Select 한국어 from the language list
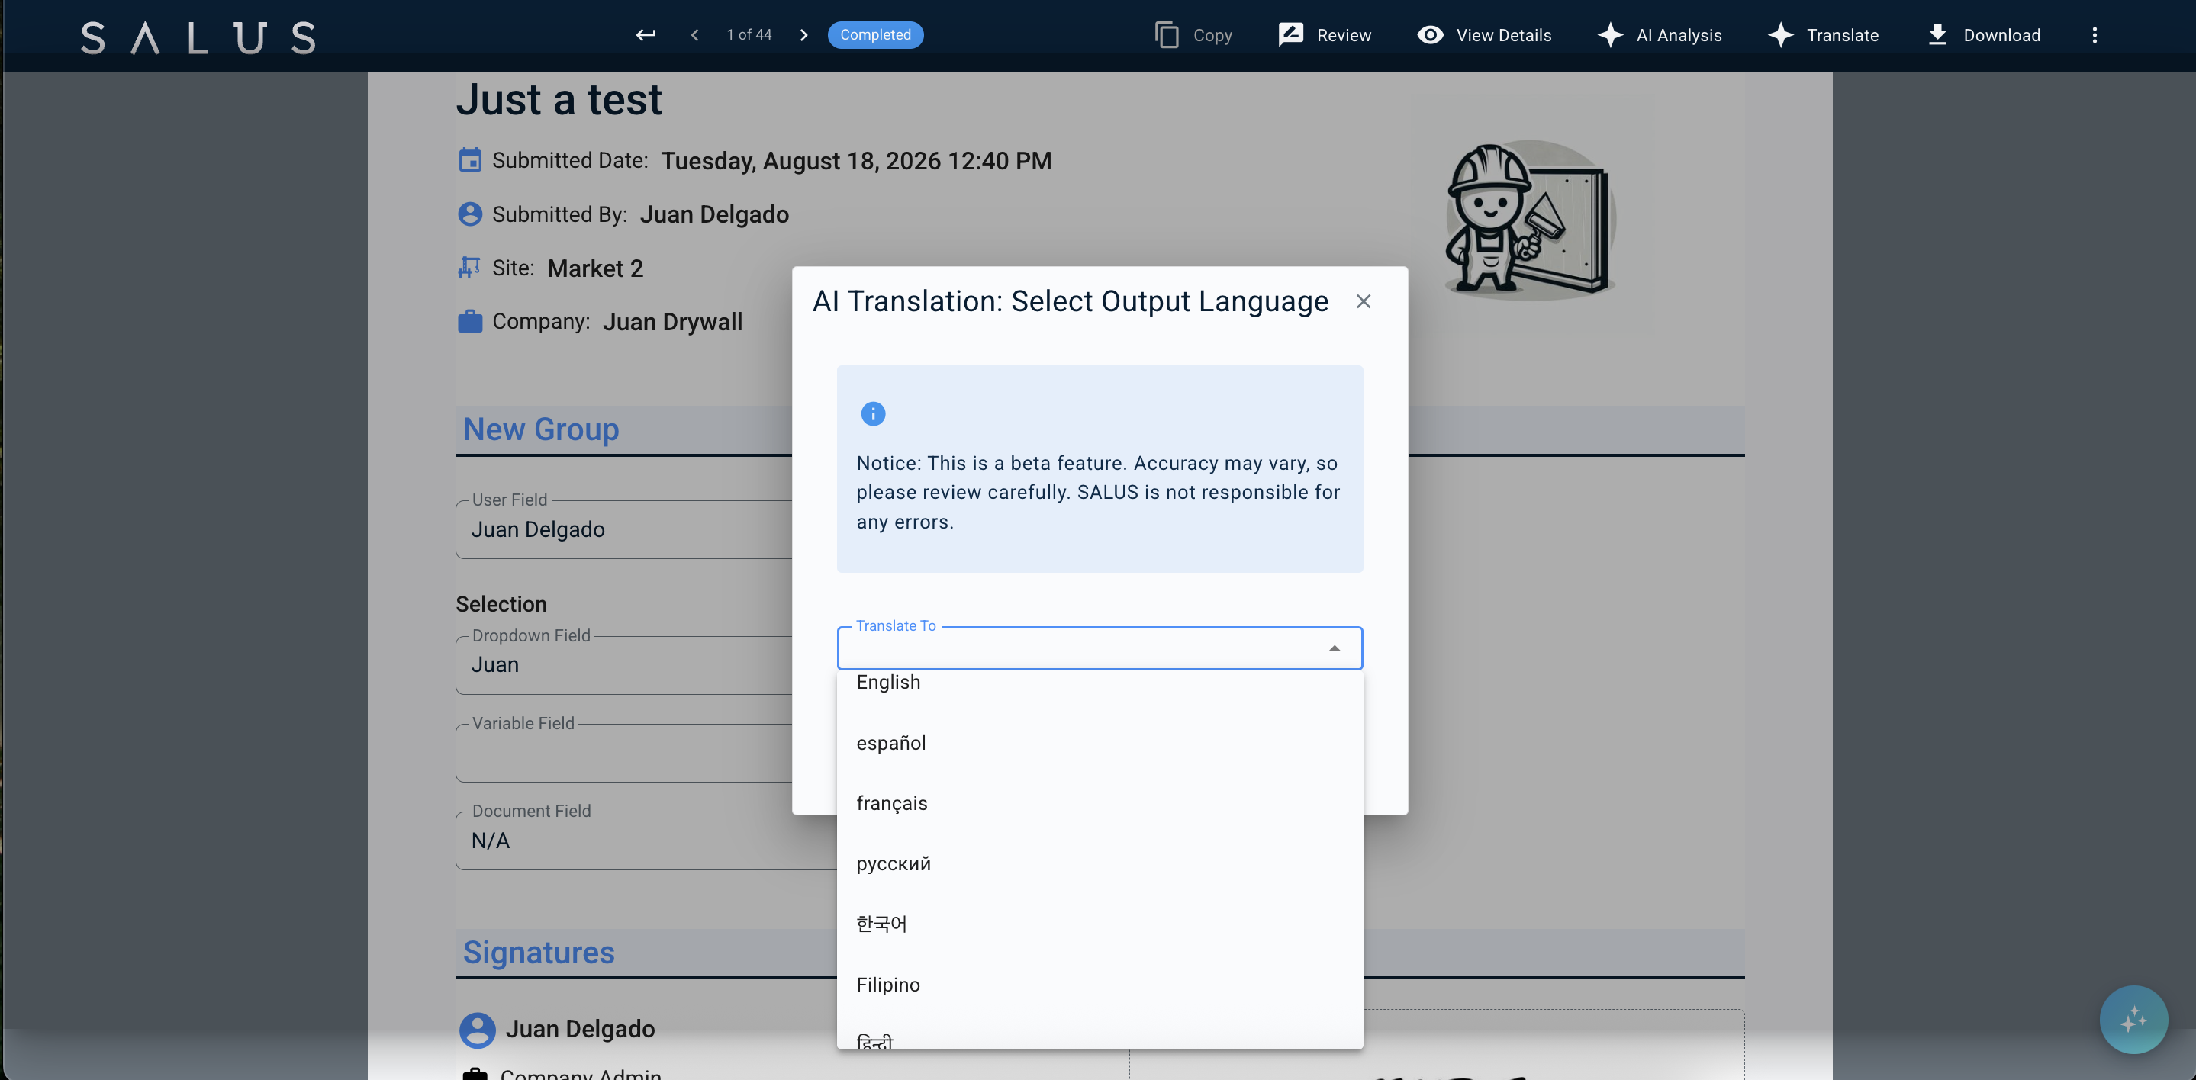 (x=1099, y=924)
